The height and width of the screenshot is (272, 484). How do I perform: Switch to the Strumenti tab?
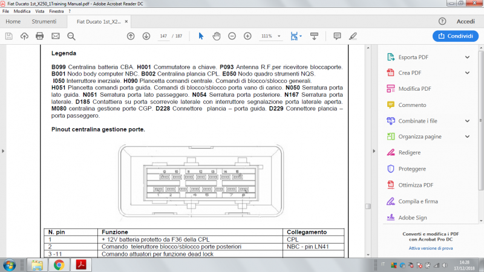point(44,22)
